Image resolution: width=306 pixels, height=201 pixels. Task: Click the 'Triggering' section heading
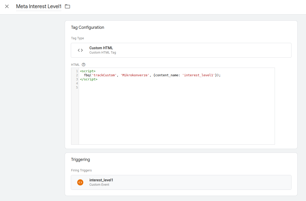pos(80,159)
